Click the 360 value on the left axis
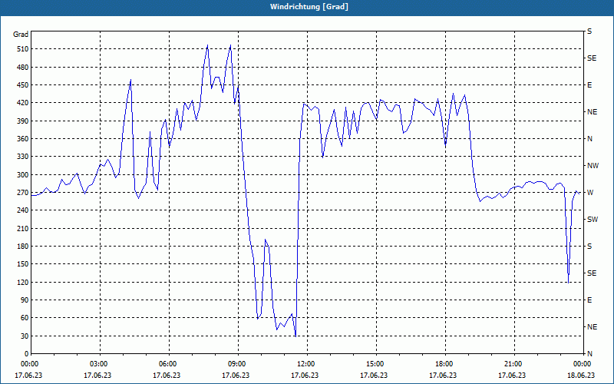The image size is (614, 384). click(x=23, y=139)
